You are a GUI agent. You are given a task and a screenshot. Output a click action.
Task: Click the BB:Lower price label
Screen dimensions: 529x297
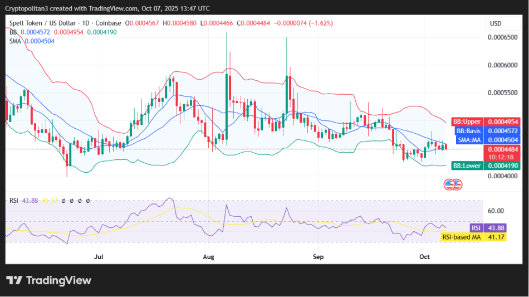(x=486, y=165)
